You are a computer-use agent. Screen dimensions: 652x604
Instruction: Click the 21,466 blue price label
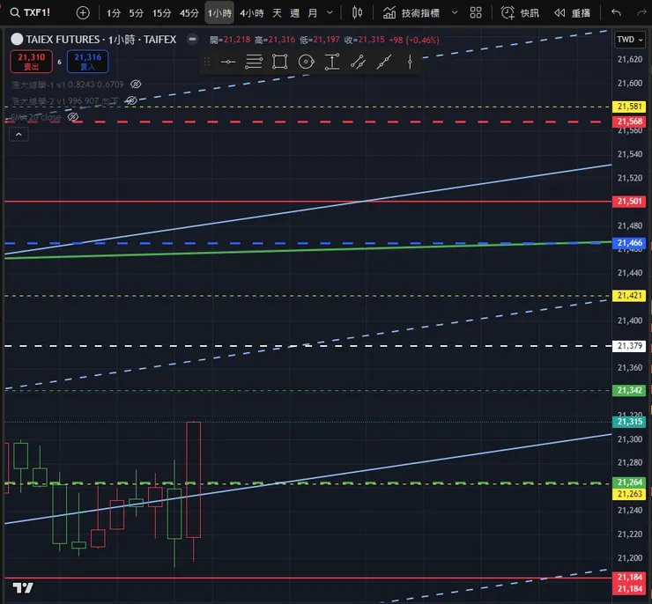[x=629, y=243]
